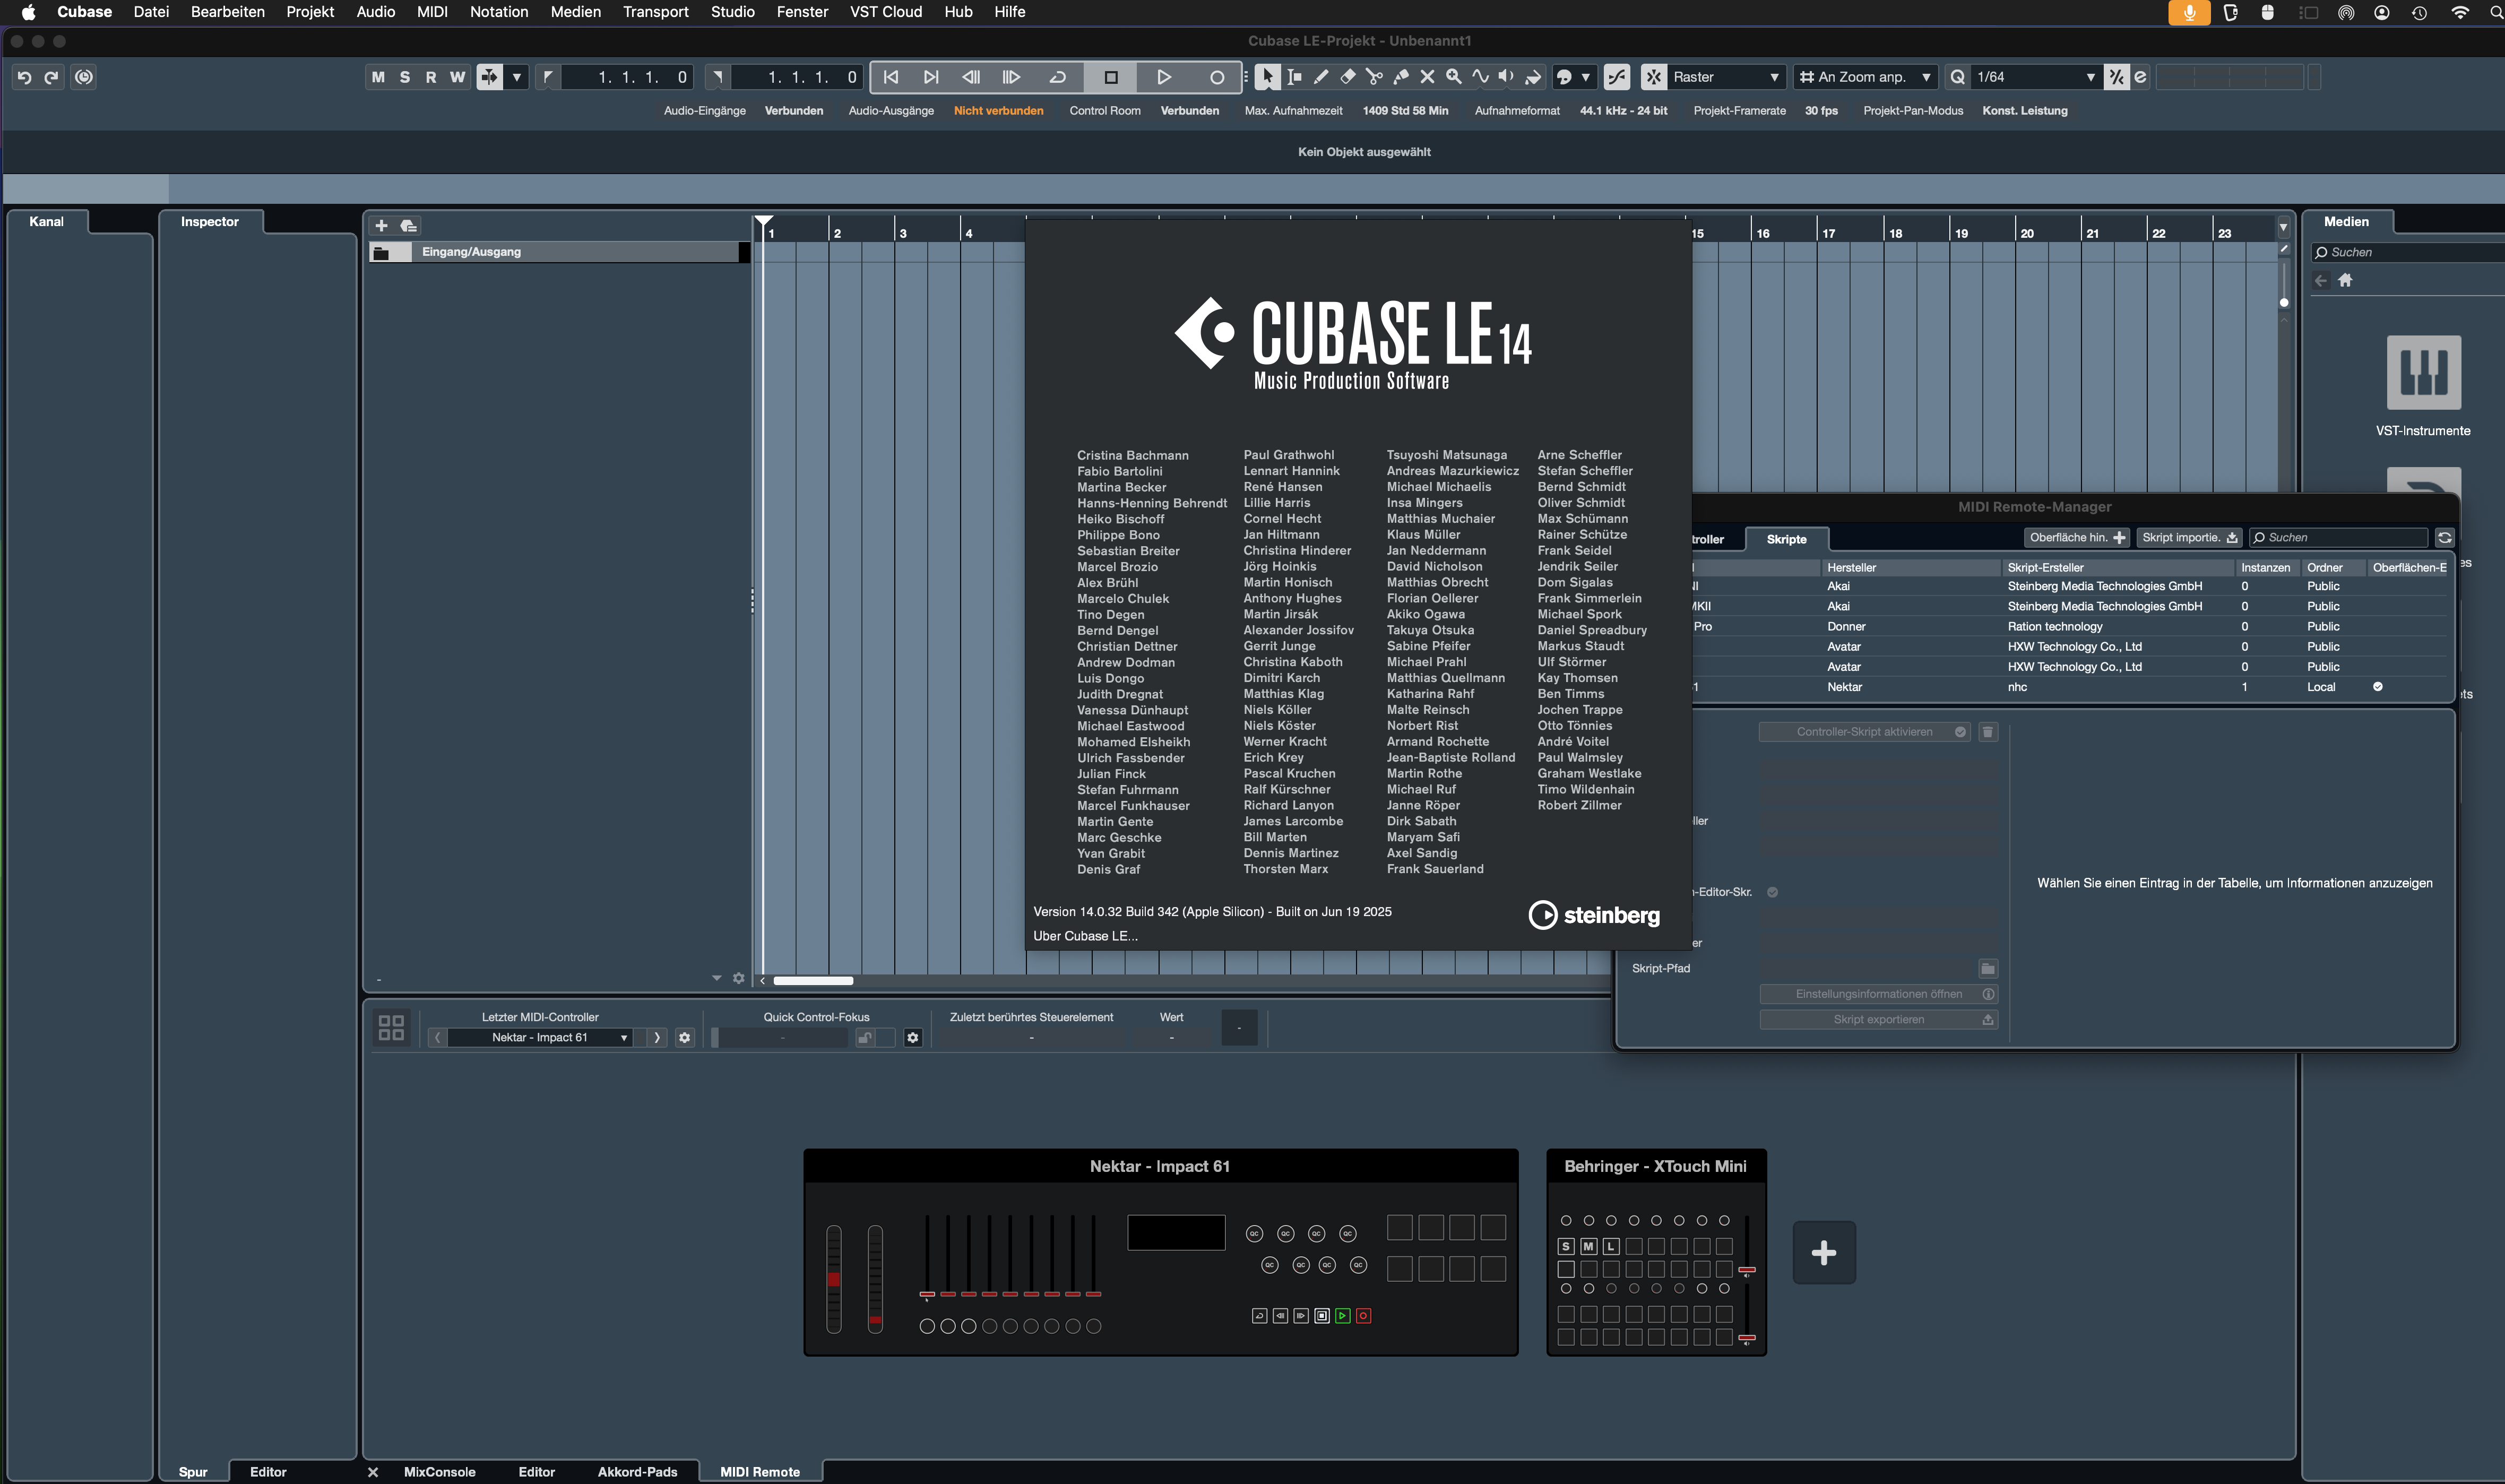
Task: Click the track list settings gear icon
Action: pos(739,978)
